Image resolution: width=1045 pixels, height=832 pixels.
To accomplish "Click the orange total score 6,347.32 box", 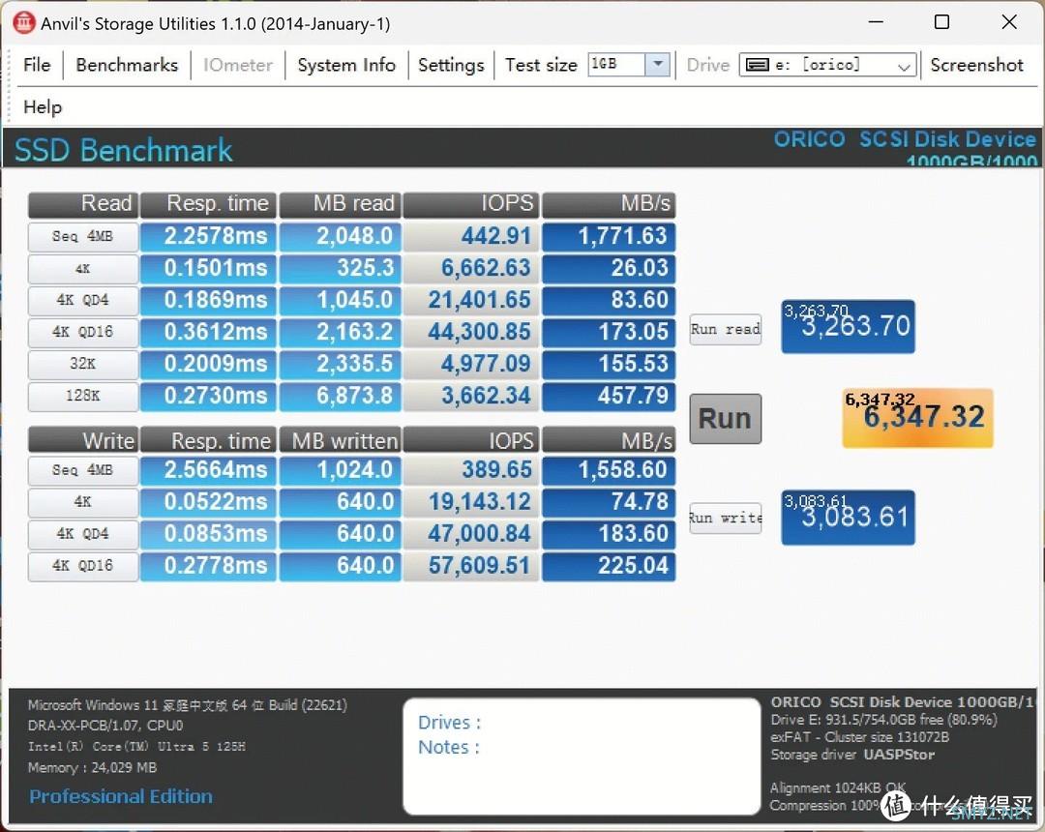I will (x=917, y=418).
